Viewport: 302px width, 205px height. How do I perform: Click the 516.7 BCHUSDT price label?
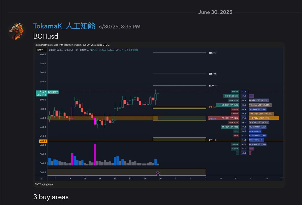coord(47,92)
